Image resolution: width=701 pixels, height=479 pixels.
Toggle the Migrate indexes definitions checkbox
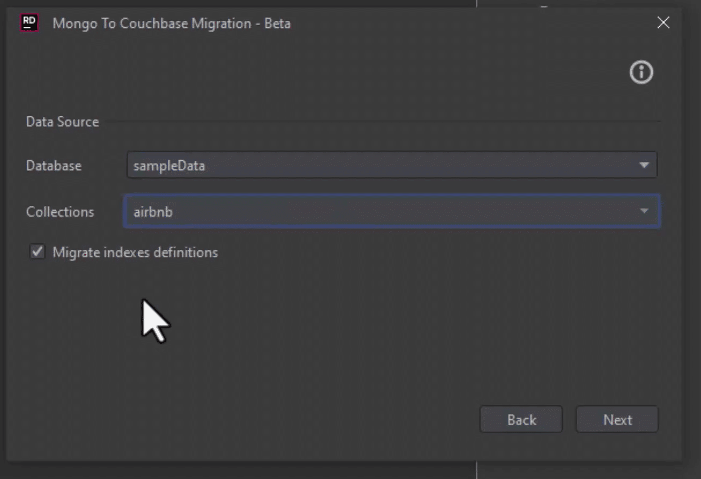point(37,252)
